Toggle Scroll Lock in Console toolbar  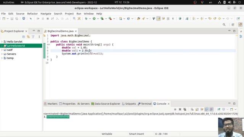coord(197,109)
